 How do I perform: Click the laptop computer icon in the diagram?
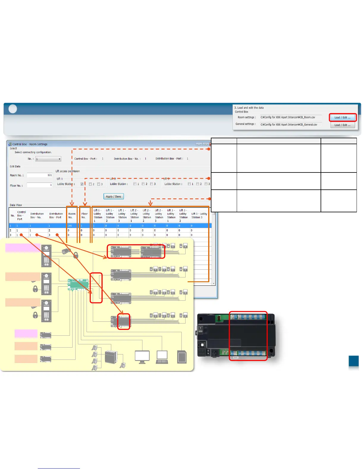click(x=162, y=357)
